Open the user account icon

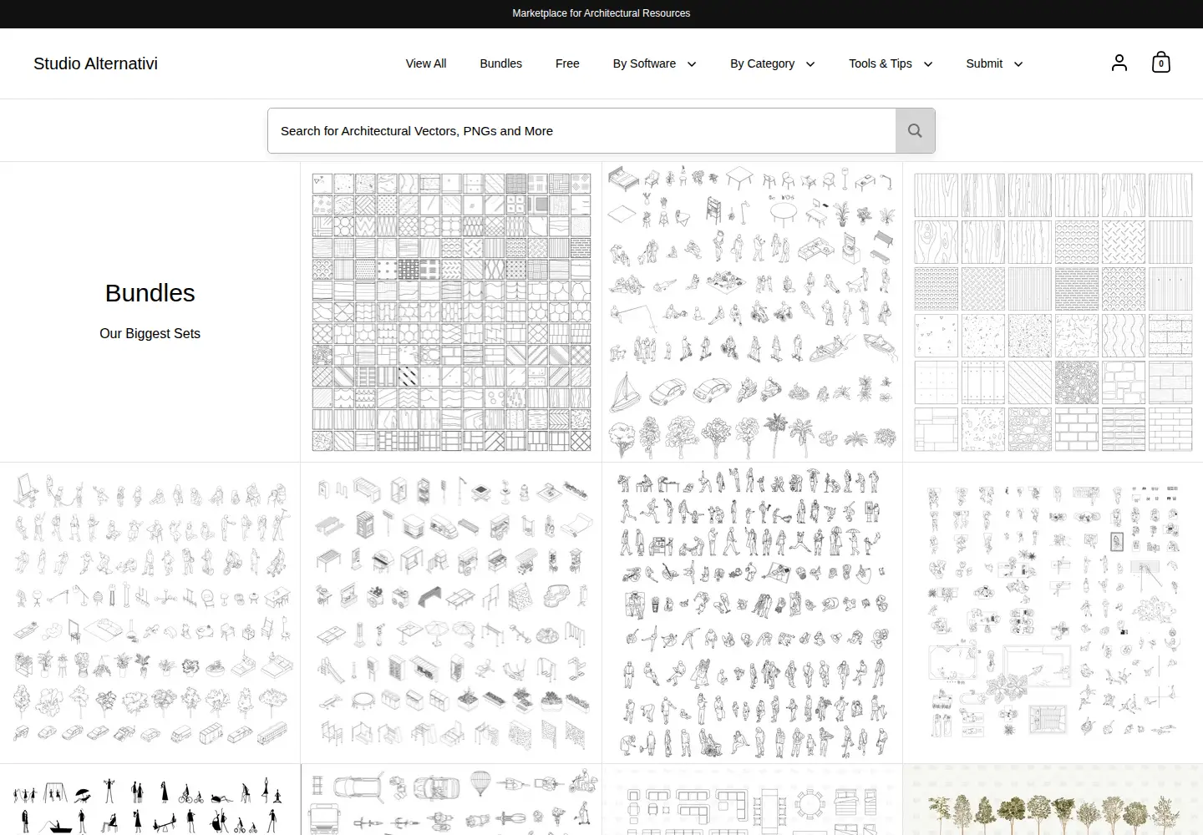pyautogui.click(x=1119, y=63)
